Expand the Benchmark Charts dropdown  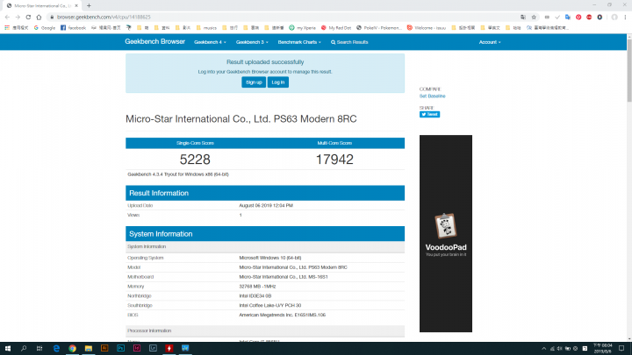(x=299, y=42)
